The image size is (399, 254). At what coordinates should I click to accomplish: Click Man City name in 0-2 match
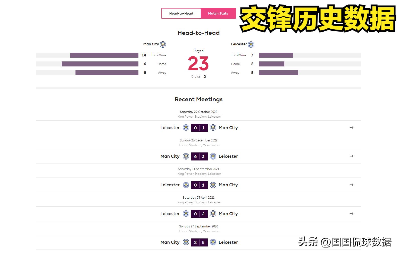point(228,214)
